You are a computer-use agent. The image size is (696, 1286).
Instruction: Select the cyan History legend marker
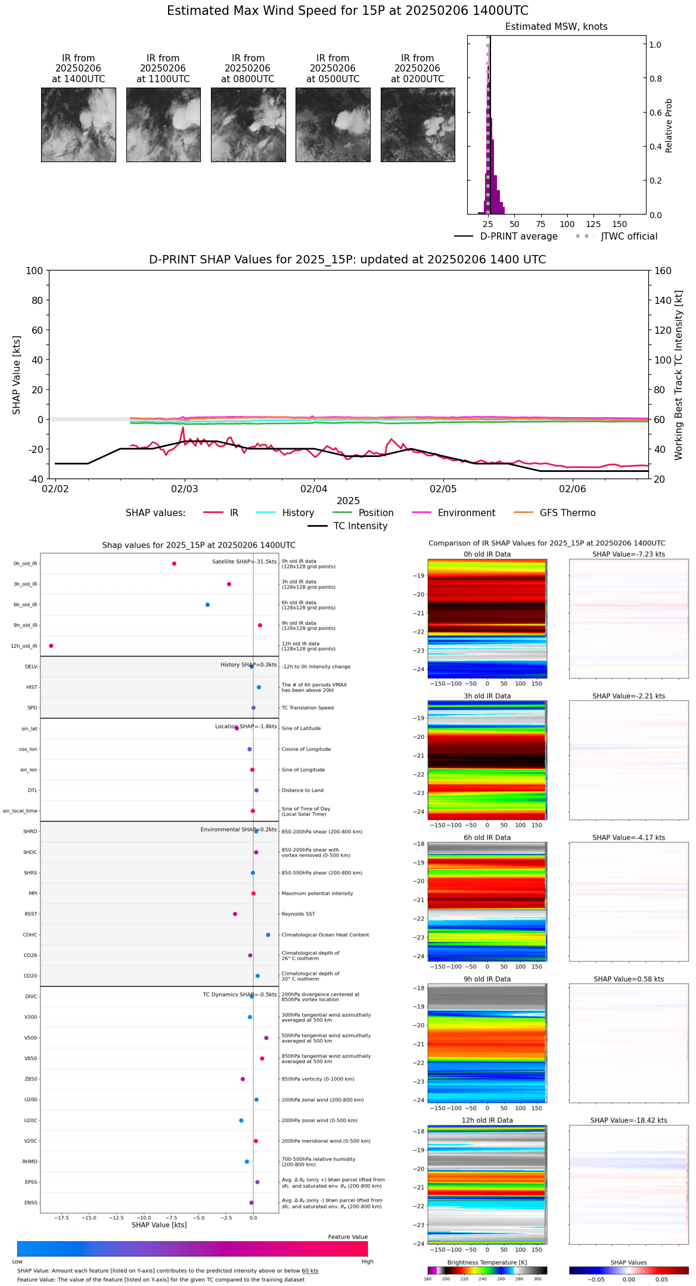266,512
